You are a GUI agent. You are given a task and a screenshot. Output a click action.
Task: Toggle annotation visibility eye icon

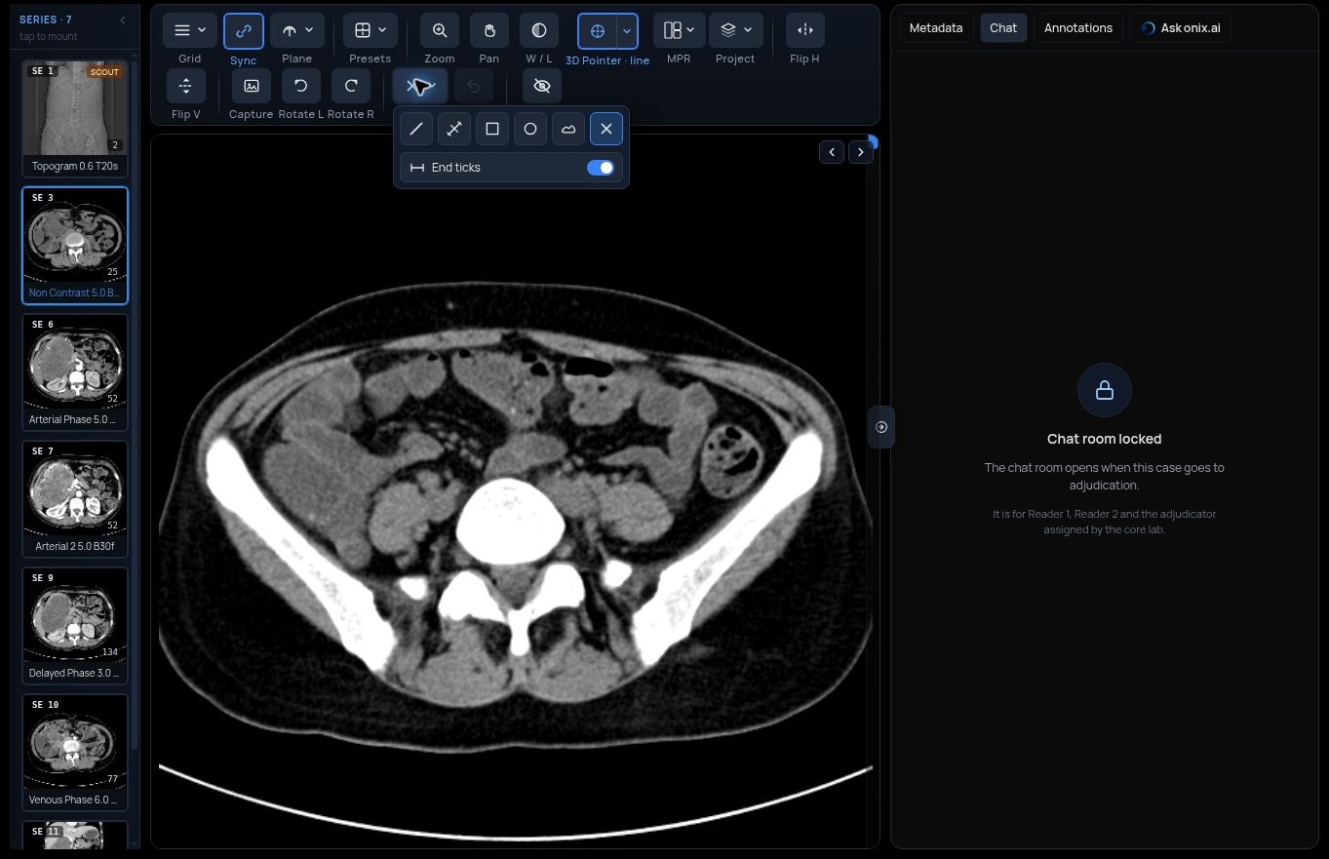point(542,86)
